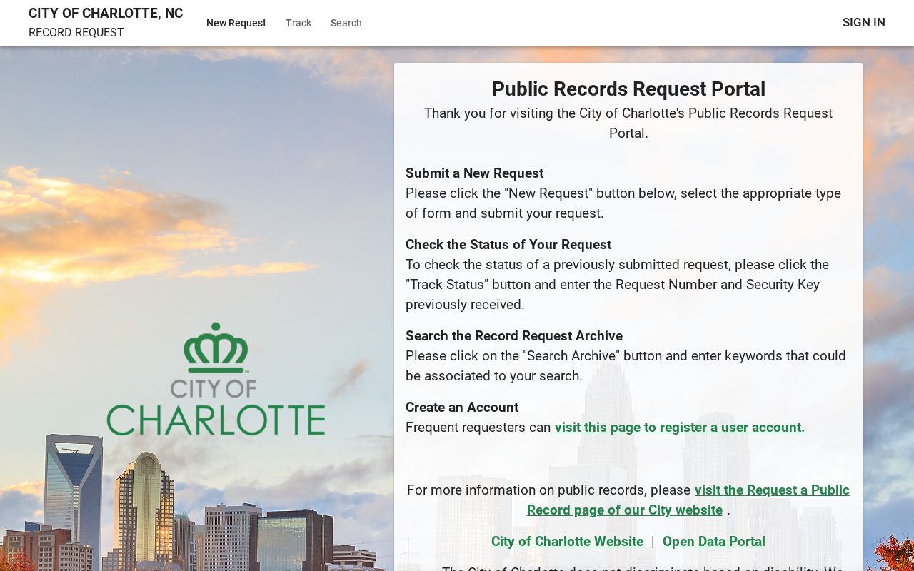
Task: Follow the register a user account link
Action: tap(680, 427)
